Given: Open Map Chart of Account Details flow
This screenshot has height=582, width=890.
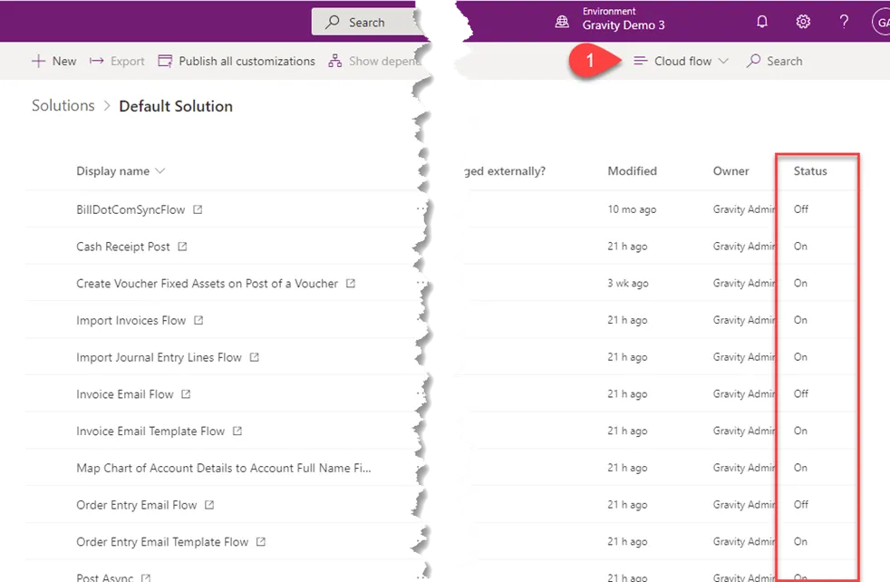Looking at the screenshot, I should pos(224,468).
